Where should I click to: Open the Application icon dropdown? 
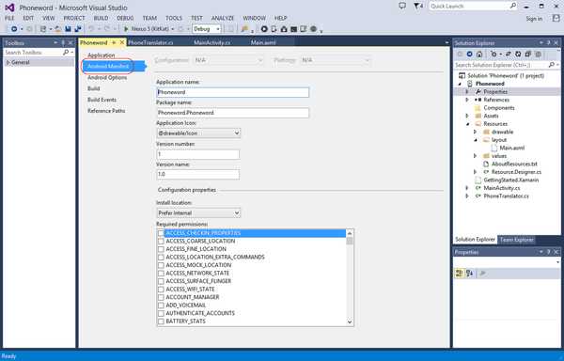point(198,133)
